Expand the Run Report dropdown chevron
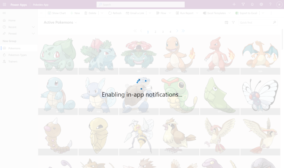 pos(197,13)
